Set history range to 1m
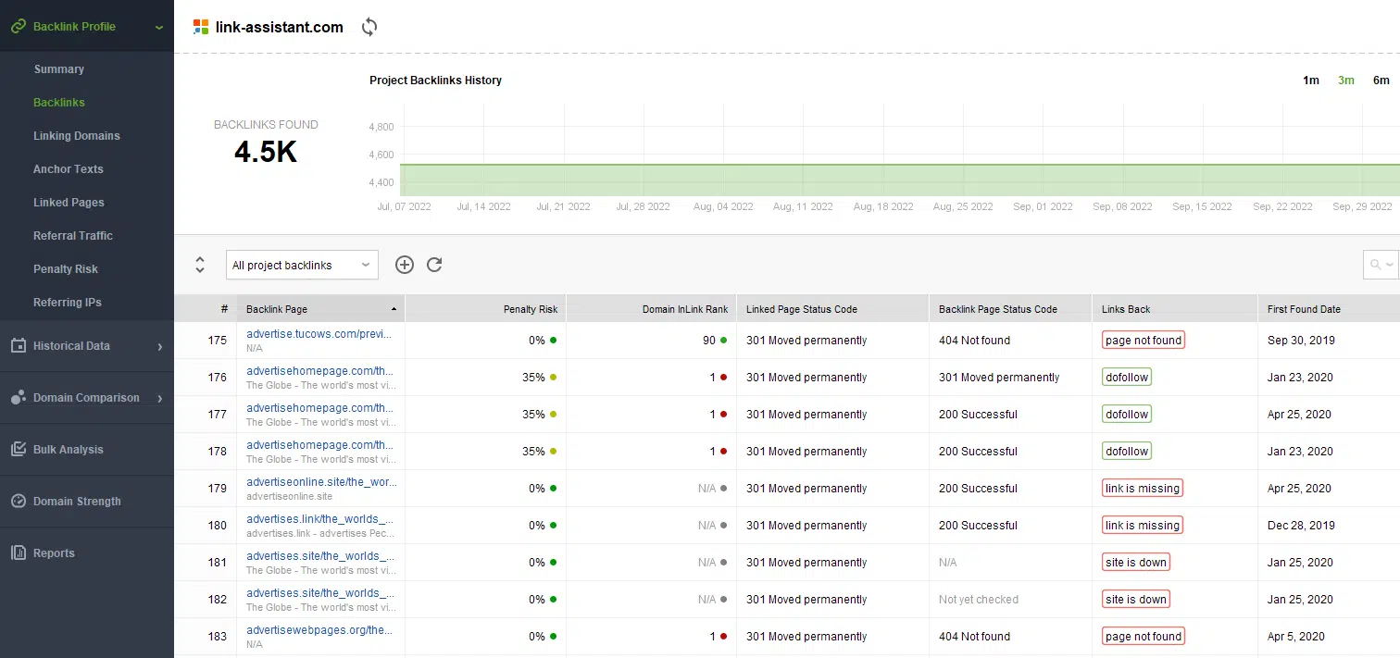Image resolution: width=1400 pixels, height=658 pixels. point(1311,81)
